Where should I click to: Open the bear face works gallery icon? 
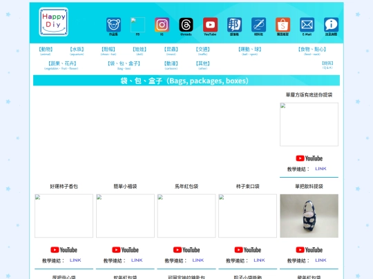[113, 25]
